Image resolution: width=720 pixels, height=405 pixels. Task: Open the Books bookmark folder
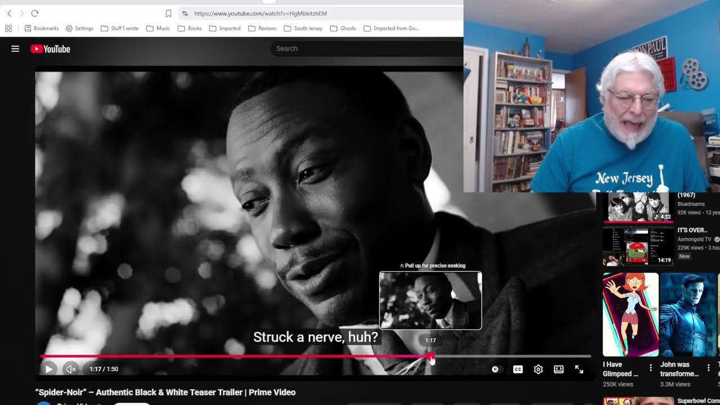[x=190, y=28]
